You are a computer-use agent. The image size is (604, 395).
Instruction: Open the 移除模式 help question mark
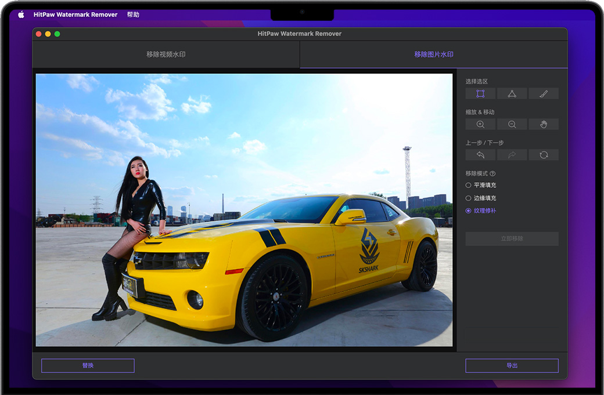(492, 173)
